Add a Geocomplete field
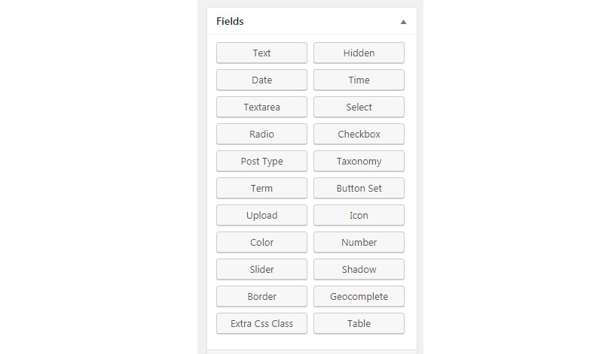602x354 pixels. [x=359, y=296]
